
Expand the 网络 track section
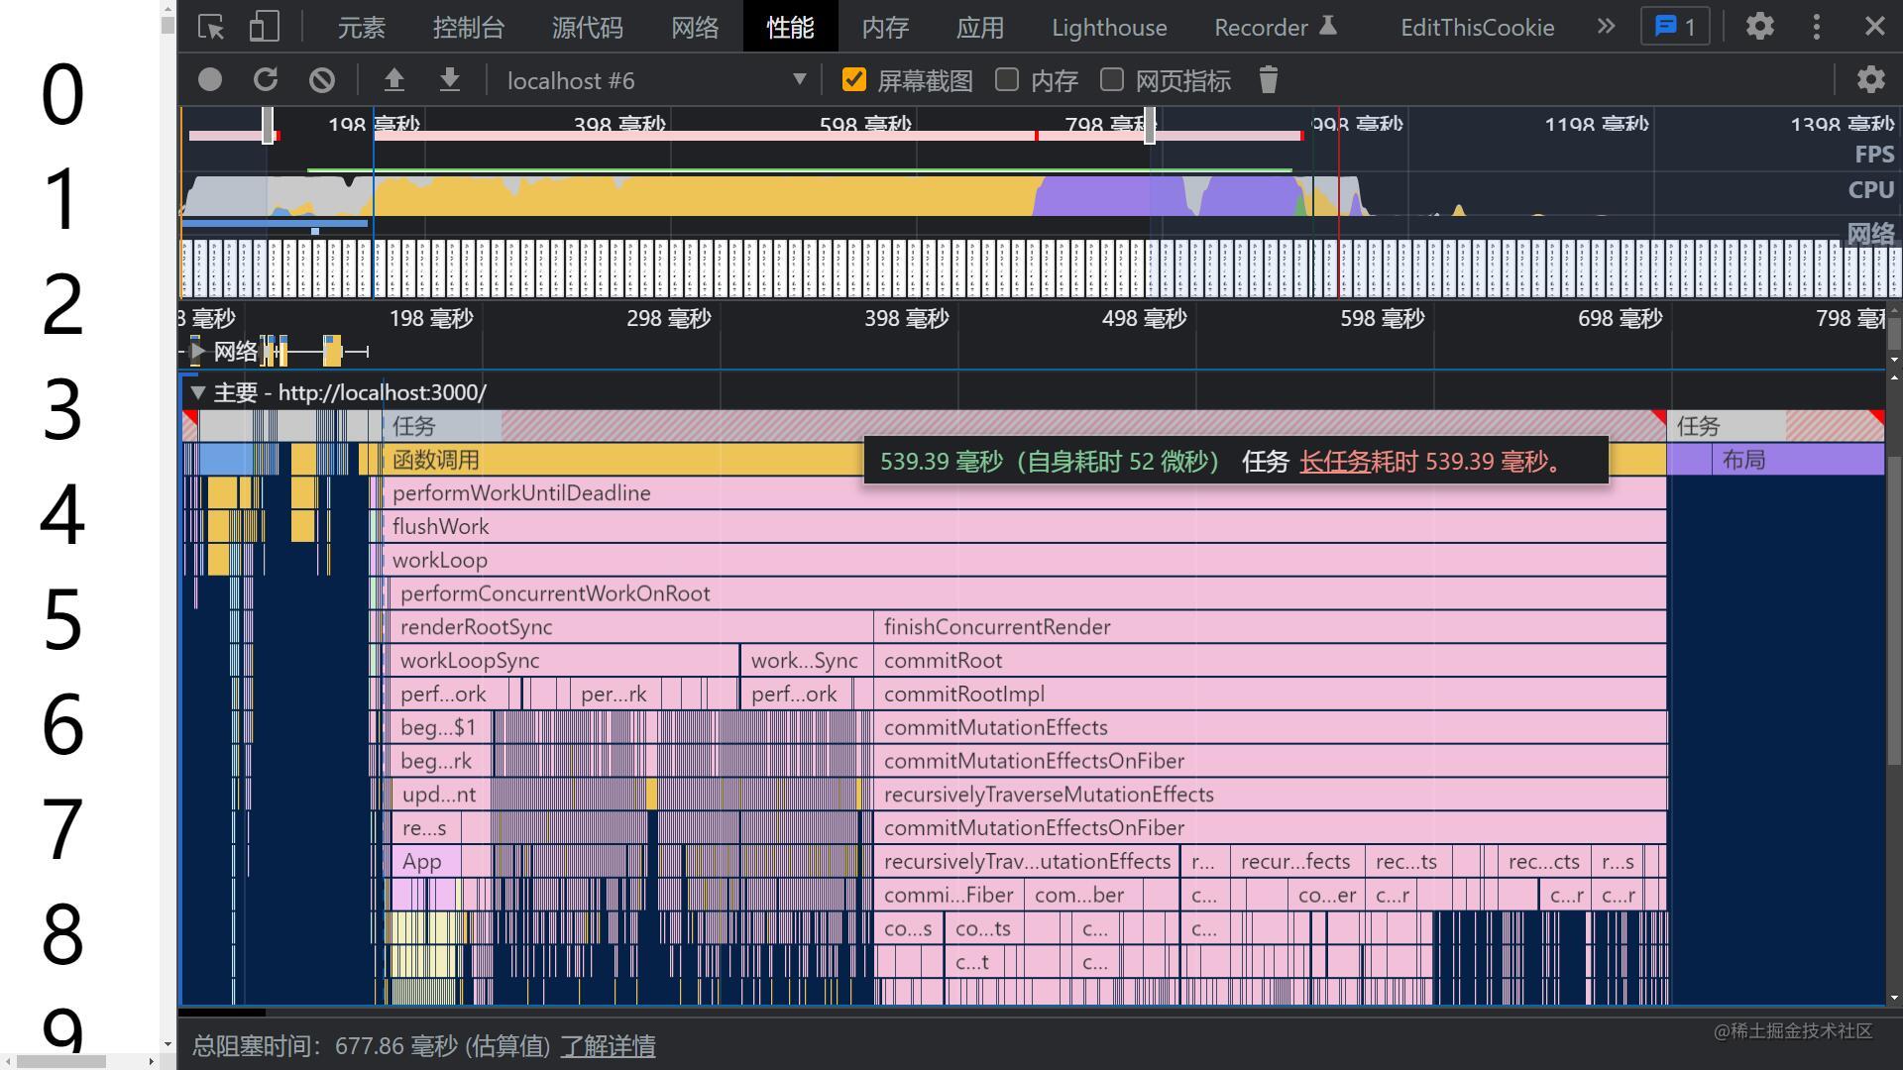[197, 351]
